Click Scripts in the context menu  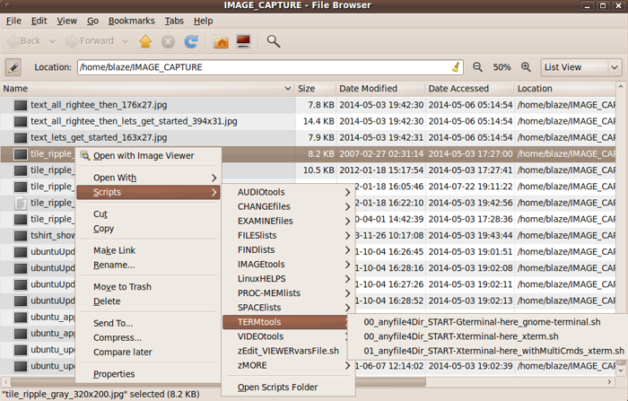[148, 192]
